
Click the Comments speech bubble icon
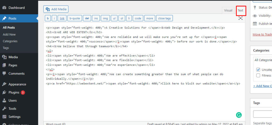coord(4,73)
